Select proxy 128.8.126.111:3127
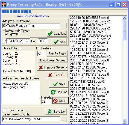The image size is (129, 125). (x=89, y=46)
